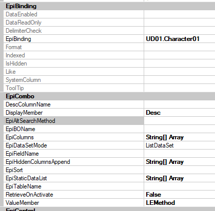Click the empty EpiAltSearchMethod value field
The width and height of the screenshot is (215, 211).
click(180, 121)
